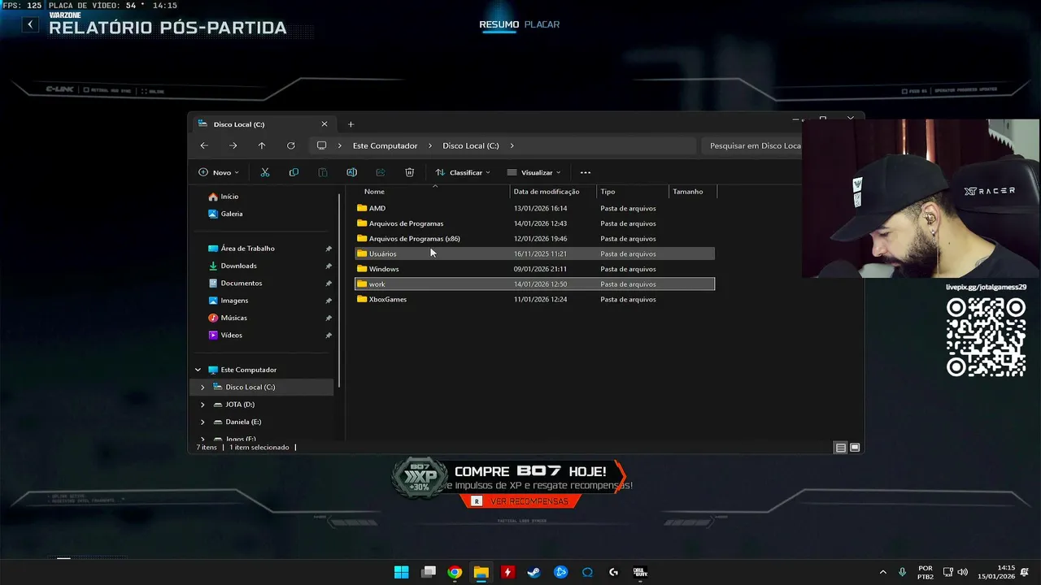Click the forward navigation arrow
Viewport: 1041px width, 585px height.
(x=233, y=145)
